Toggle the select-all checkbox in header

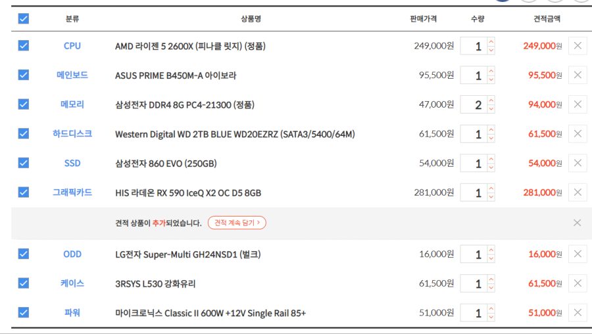coord(24,19)
